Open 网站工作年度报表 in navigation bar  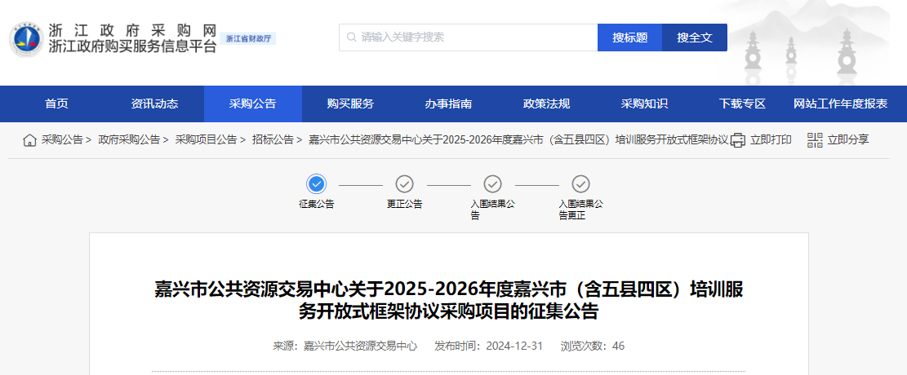[840, 104]
